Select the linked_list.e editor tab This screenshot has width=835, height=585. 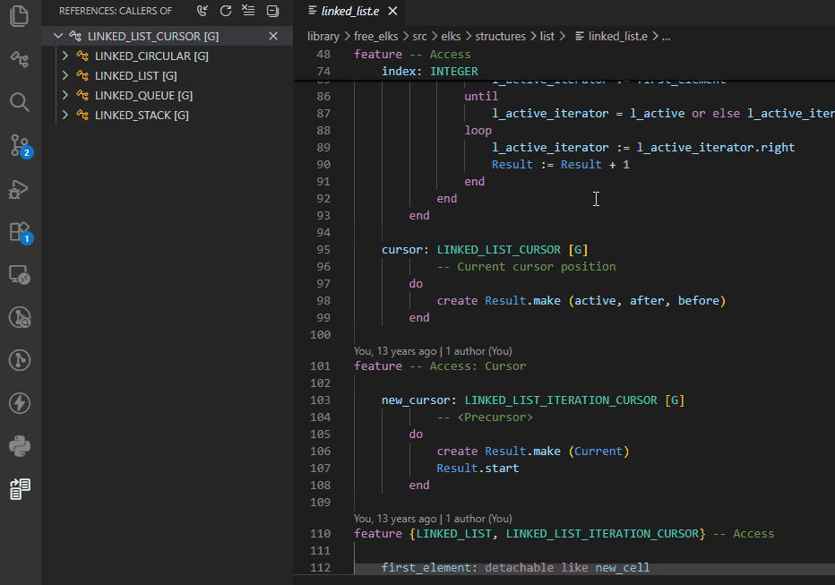tap(348, 11)
